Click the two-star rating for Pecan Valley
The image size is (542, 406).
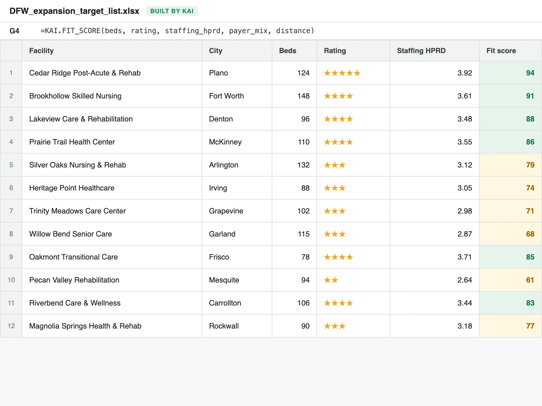(x=331, y=280)
